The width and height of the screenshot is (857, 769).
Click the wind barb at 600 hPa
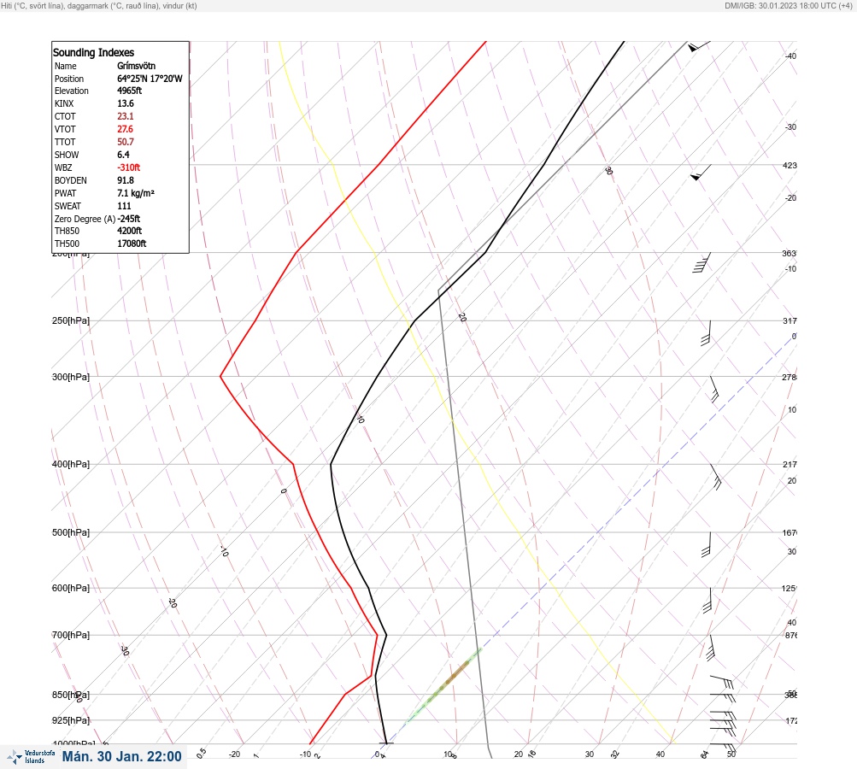[707, 600]
